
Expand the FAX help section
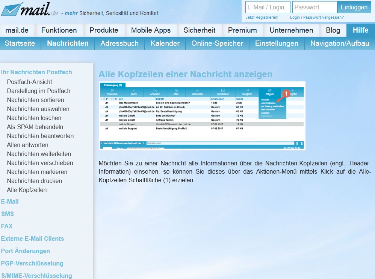click(x=7, y=226)
